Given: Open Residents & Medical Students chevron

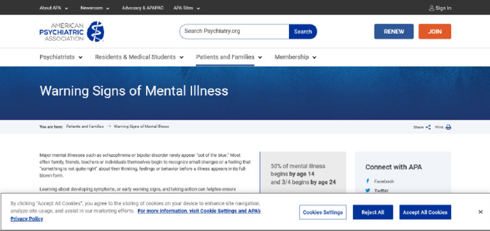Looking at the screenshot, I should (182, 57).
